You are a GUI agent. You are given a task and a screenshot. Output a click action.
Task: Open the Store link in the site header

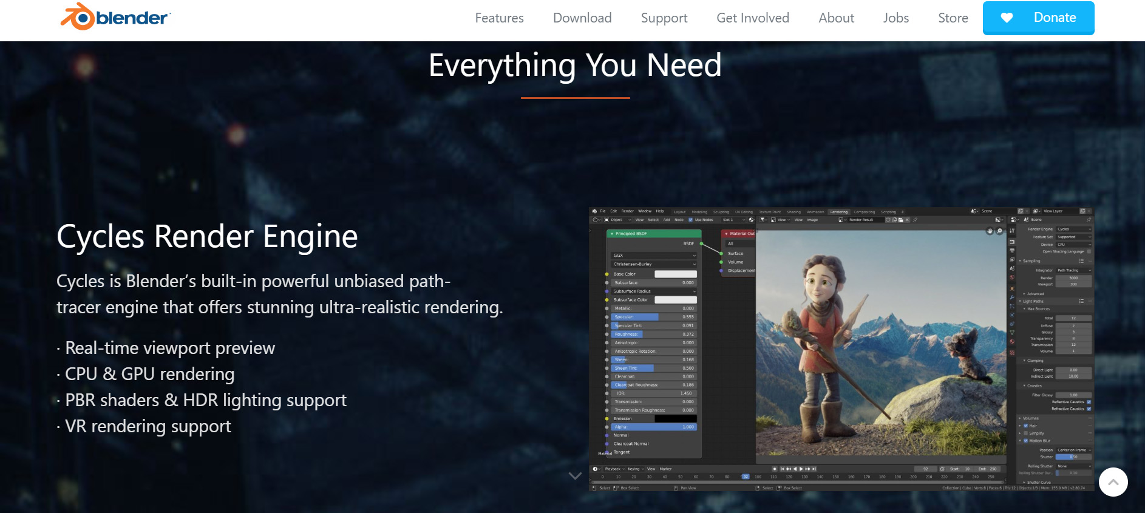953,18
